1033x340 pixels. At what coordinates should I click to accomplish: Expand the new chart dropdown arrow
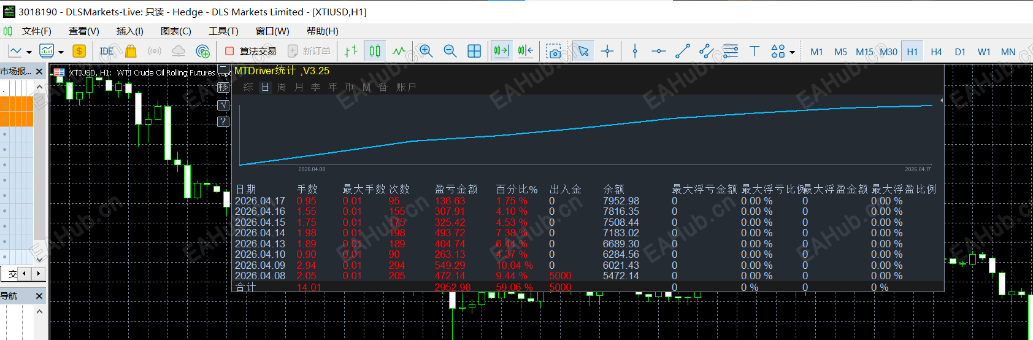[x=29, y=52]
